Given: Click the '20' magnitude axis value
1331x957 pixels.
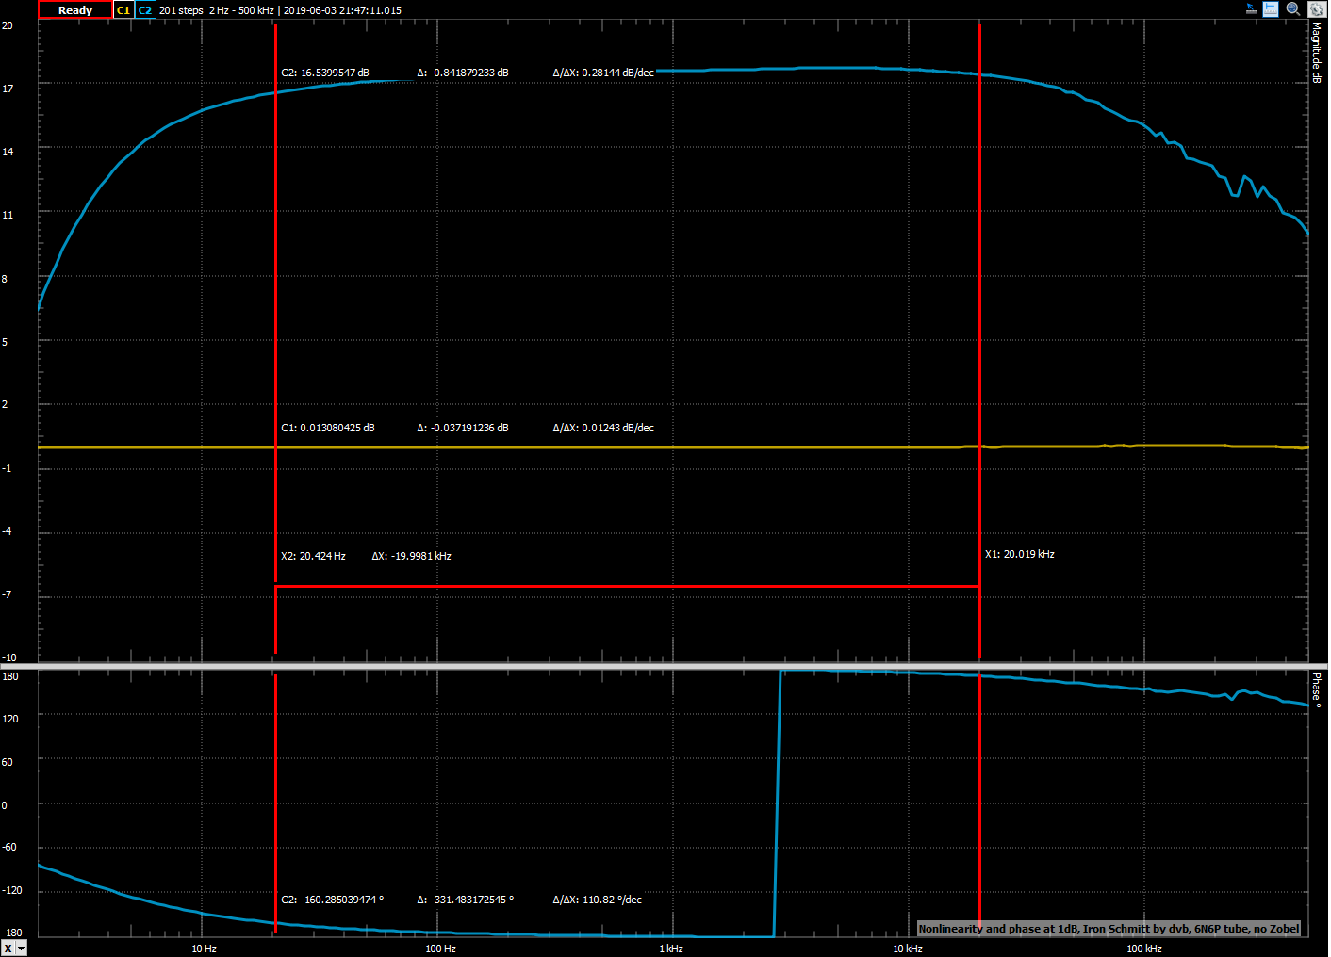Looking at the screenshot, I should 8,25.
